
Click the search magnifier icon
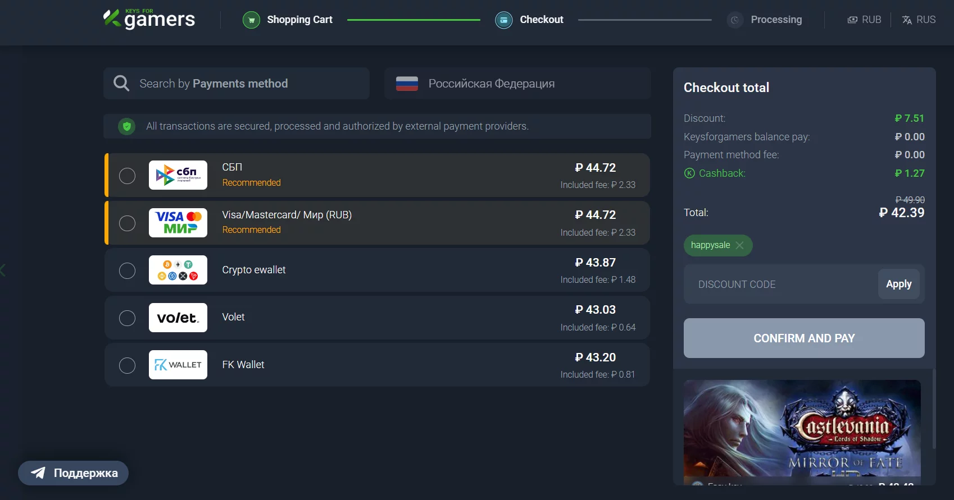(x=121, y=84)
